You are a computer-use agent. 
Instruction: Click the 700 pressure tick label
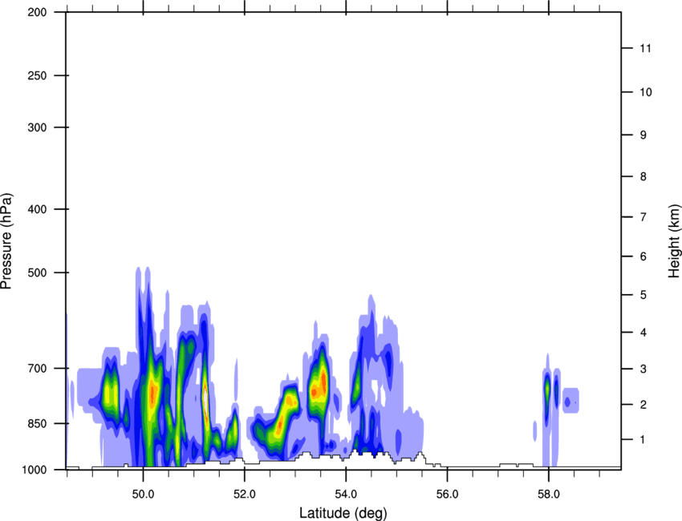pyautogui.click(x=37, y=368)
